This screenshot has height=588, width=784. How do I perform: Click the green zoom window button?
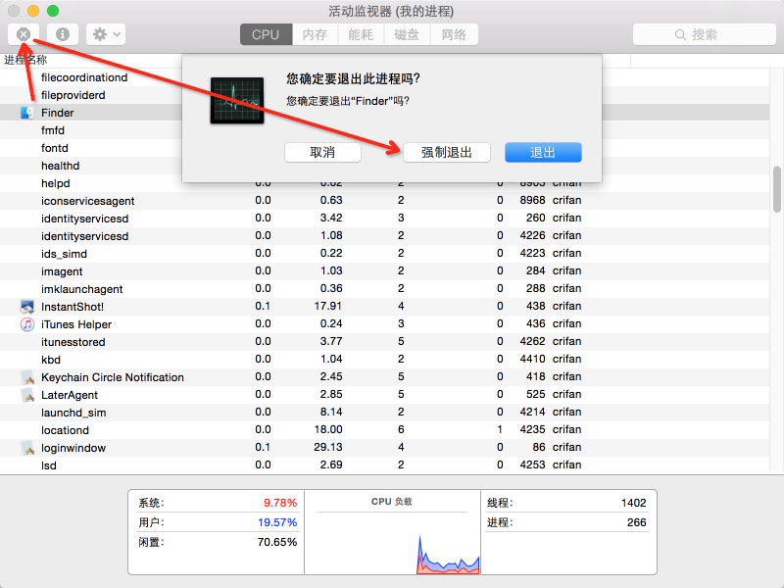coord(53,11)
